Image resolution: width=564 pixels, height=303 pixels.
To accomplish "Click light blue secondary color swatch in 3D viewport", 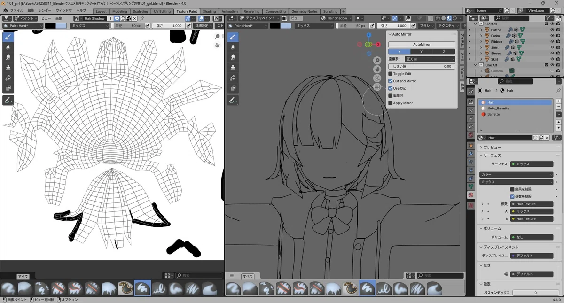I will (286, 26).
